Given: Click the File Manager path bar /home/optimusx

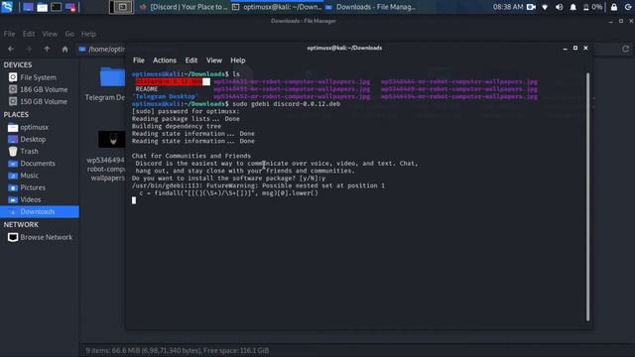Looking at the screenshot, I should 101,49.
